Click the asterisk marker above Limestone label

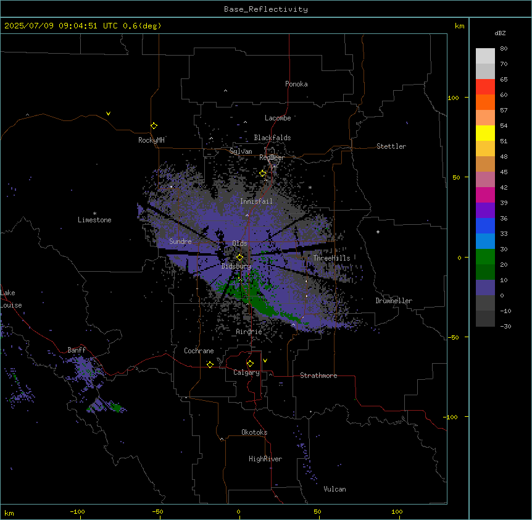[94, 213]
